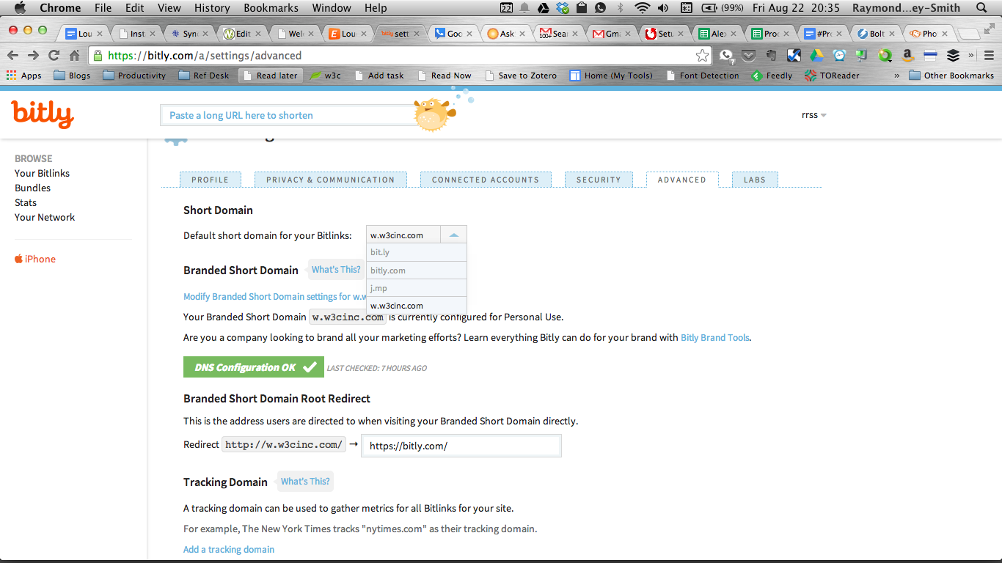Open the Bookmarks menu

(x=271, y=8)
